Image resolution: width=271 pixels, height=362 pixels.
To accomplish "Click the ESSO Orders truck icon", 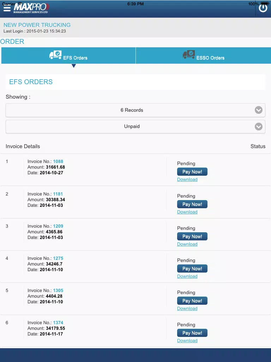I will 189,55.
